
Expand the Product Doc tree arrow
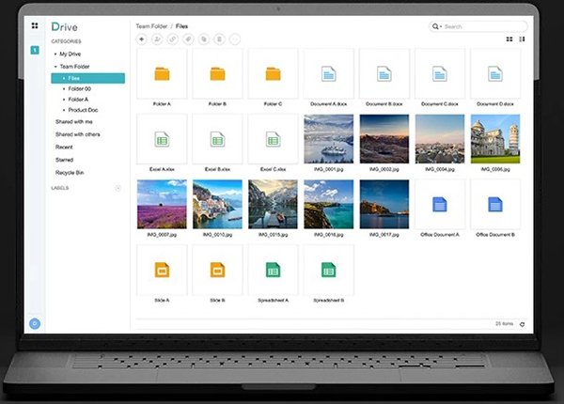click(x=64, y=110)
